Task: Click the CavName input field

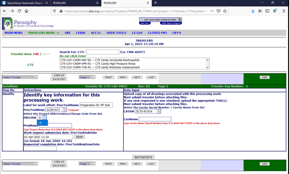Action: pyautogui.click(x=155, y=119)
